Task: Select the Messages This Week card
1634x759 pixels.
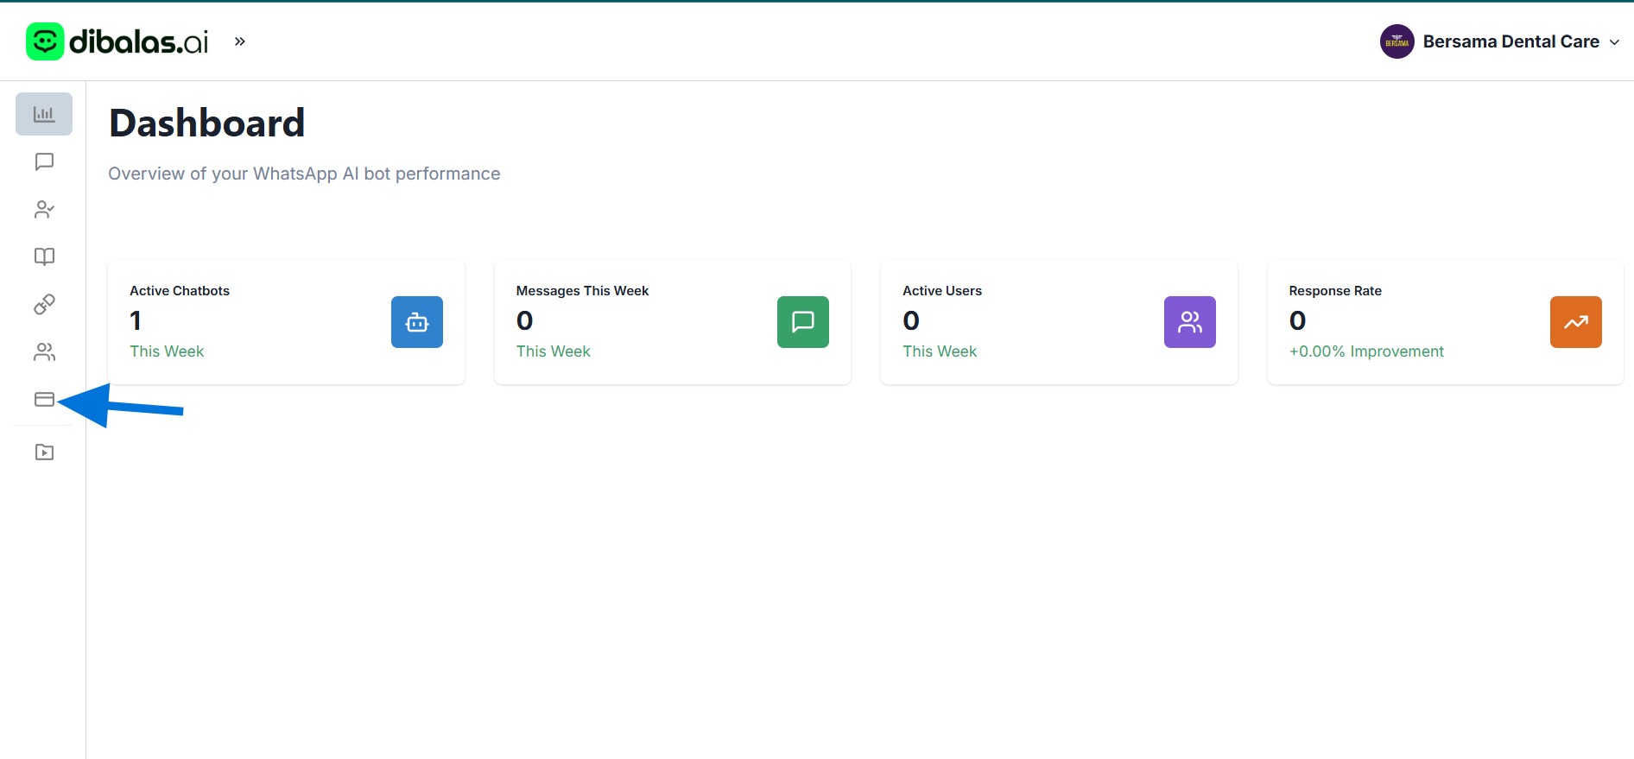Action: tap(639, 322)
